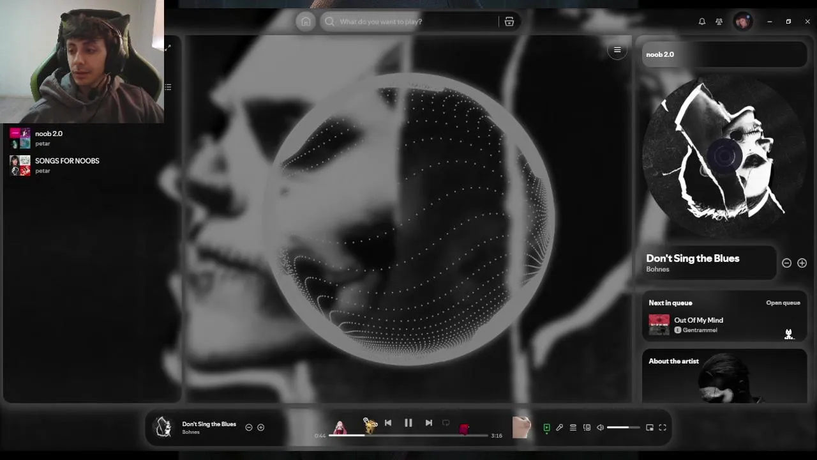Toggle the repeat mode
Viewport: 817px width, 460px height.
[x=446, y=423]
